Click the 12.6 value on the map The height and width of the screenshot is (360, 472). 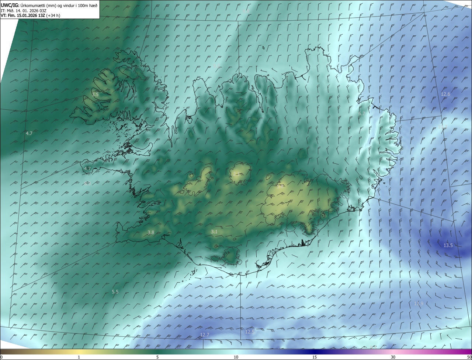(x=446, y=95)
